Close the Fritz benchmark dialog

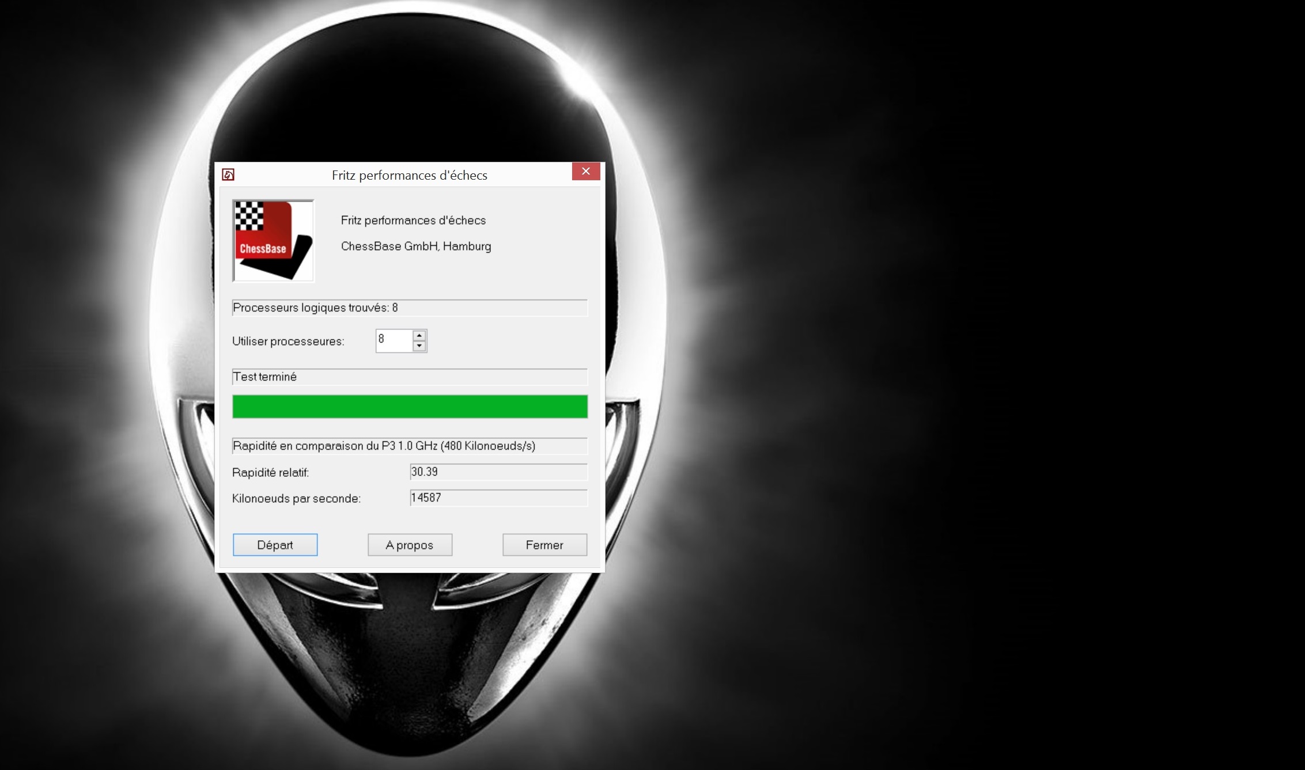coord(585,172)
